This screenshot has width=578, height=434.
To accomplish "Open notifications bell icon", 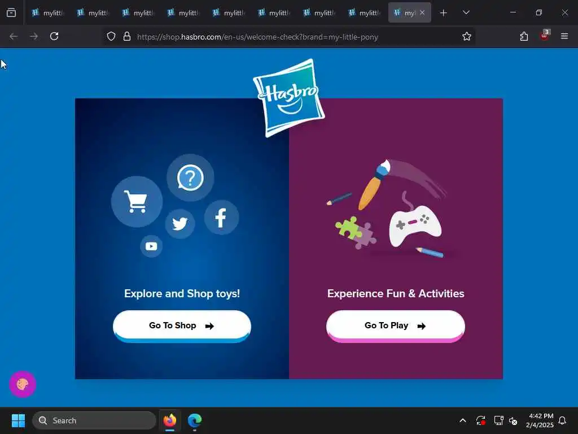I will (563, 420).
